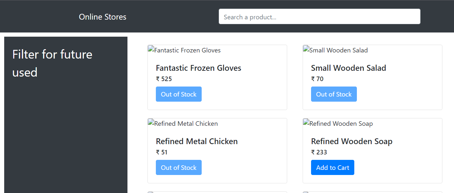The height and width of the screenshot is (193, 454).
Task: Click the broken image icon for Fantastic Frozen Gloves
Action: click(151, 50)
